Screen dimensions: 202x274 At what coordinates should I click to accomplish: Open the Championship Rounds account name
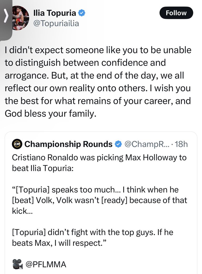[68, 144]
